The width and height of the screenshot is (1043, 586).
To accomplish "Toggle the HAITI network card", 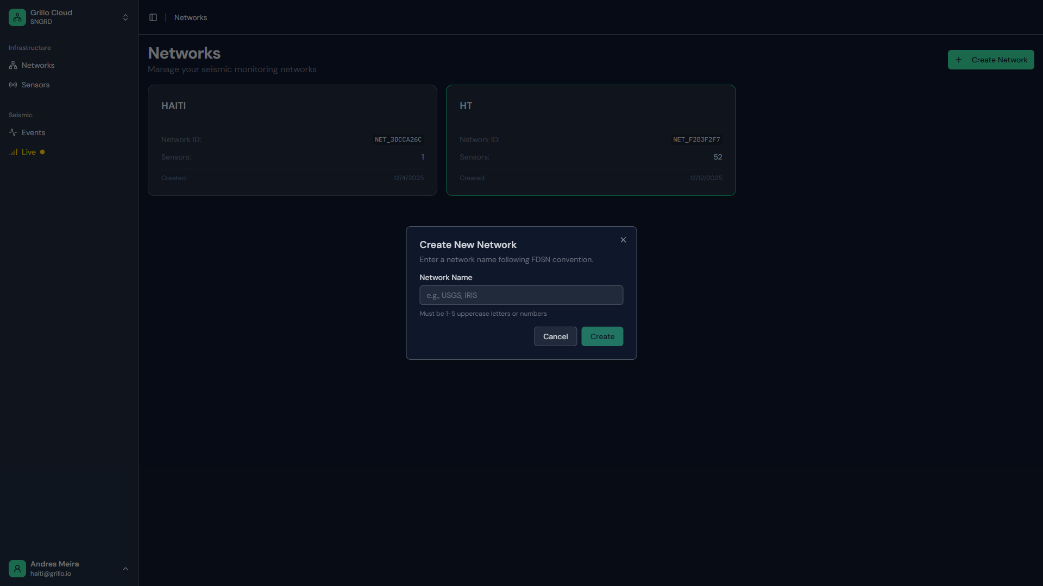I will click(x=292, y=140).
